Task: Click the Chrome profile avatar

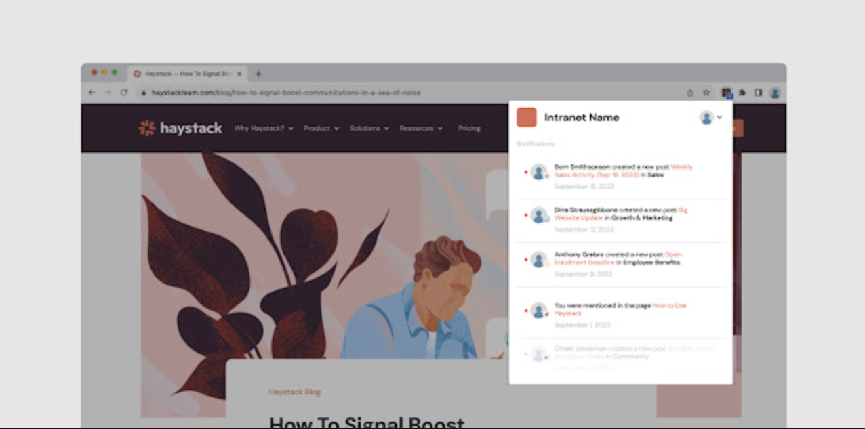Action: pos(775,93)
